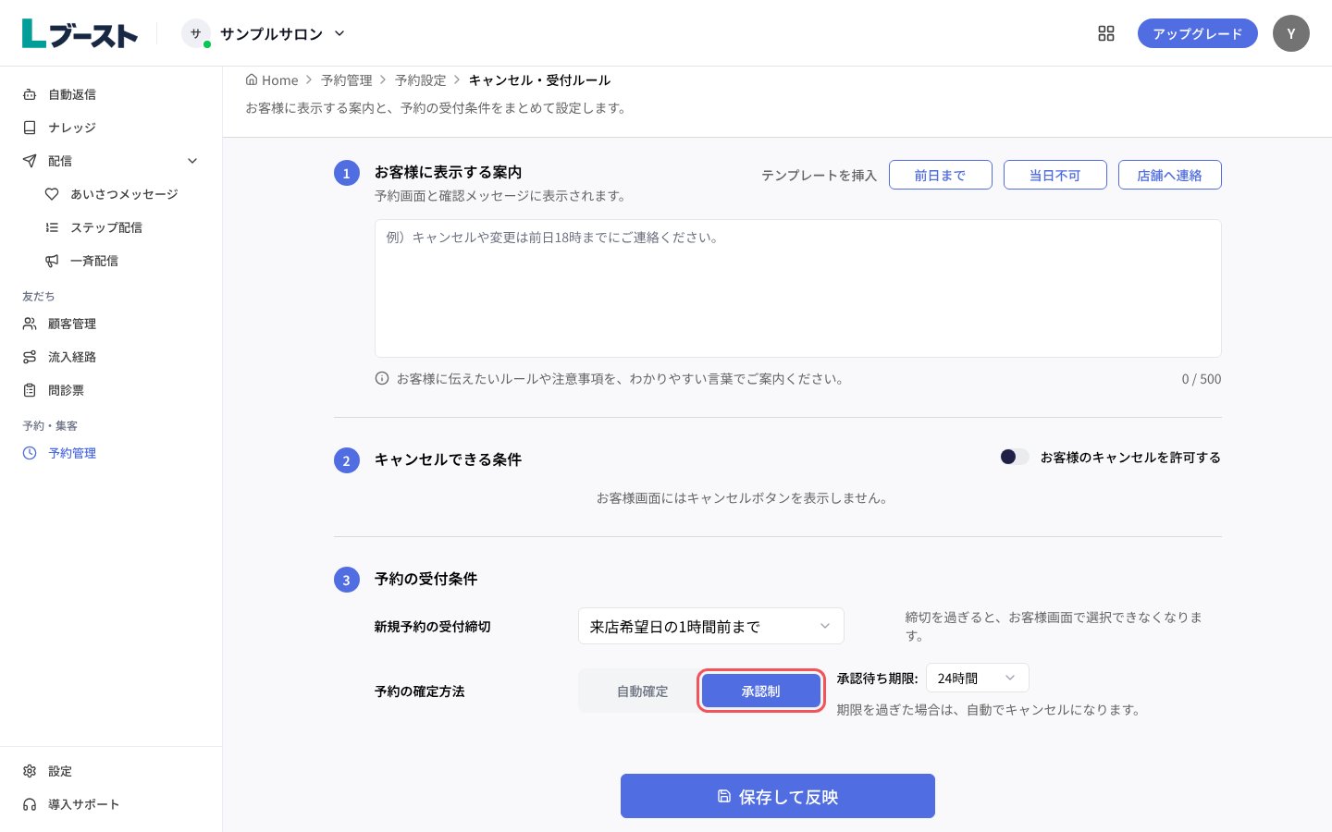Viewport: 1332px width, 832px height.
Task: Collapse the 配信 menu chevron
Action: (192, 161)
